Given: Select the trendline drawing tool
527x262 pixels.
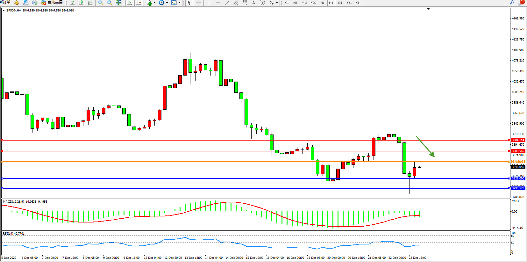Looking at the screenshot, I should (227, 3).
